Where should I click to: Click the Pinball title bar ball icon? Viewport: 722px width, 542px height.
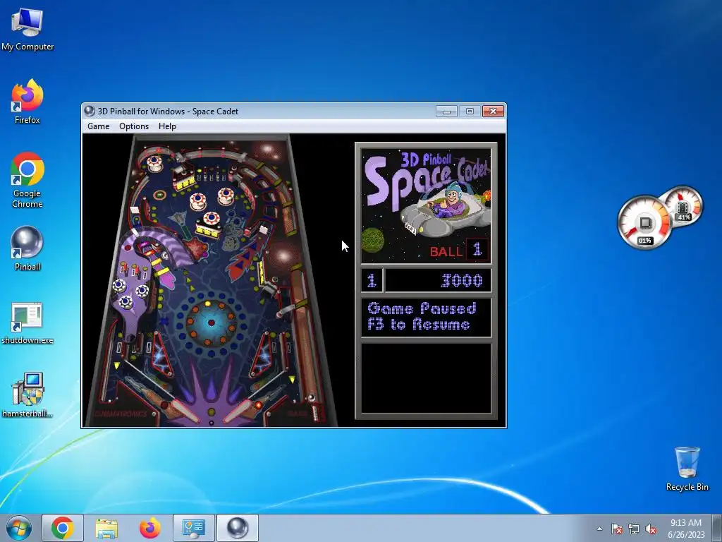click(x=90, y=111)
